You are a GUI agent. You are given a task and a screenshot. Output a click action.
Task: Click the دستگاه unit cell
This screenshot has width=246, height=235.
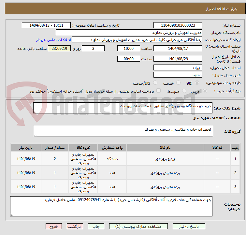[x=112, y=159]
